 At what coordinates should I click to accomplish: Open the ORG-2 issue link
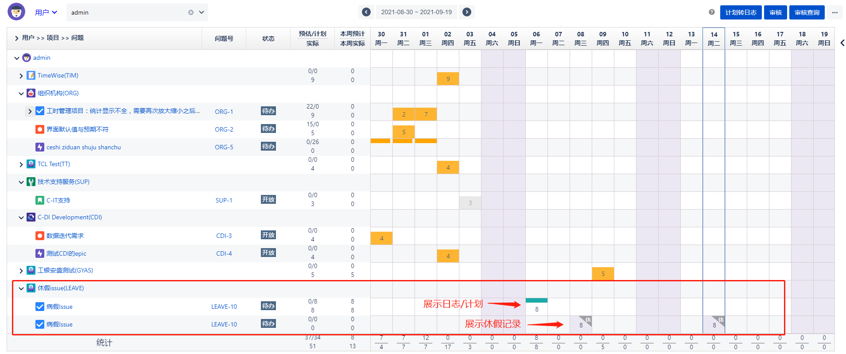224,129
